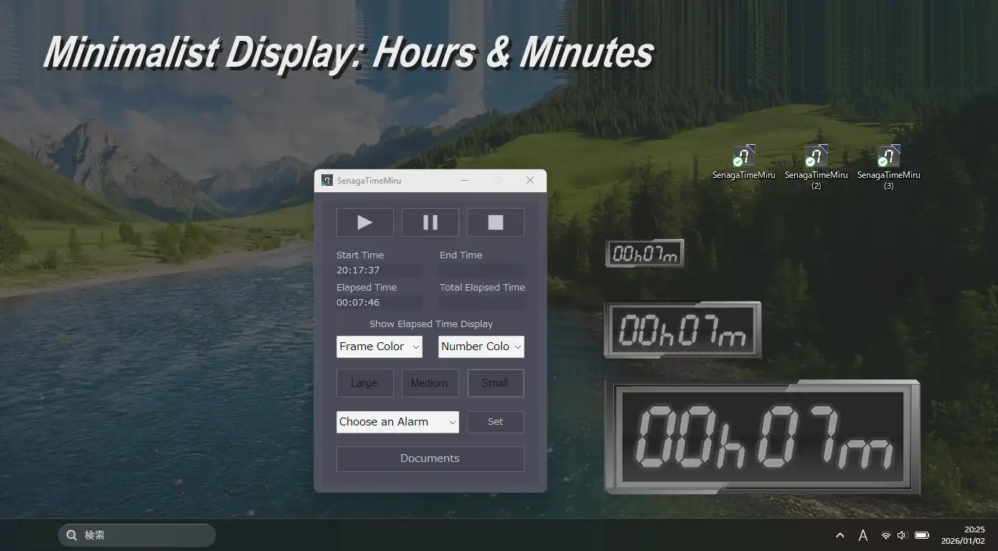Image resolution: width=998 pixels, height=551 pixels.
Task: Open the volume icon in system tray
Action: coord(902,535)
